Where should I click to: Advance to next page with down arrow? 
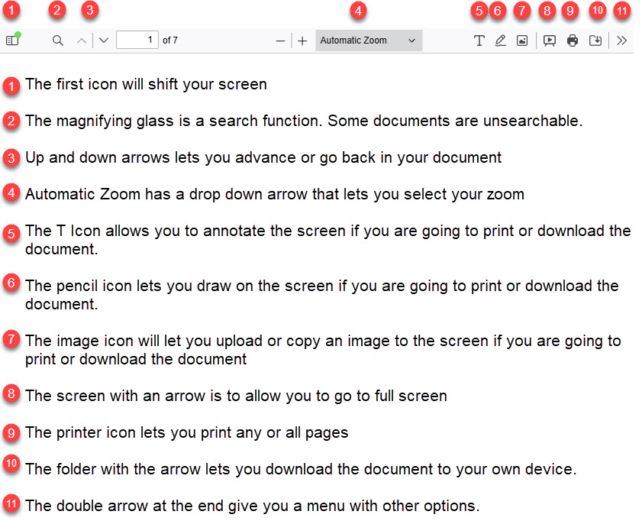pyautogui.click(x=104, y=41)
